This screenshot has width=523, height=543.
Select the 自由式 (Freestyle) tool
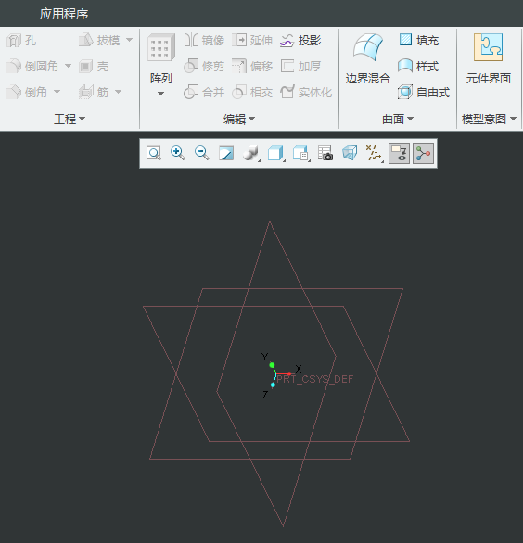click(x=424, y=92)
